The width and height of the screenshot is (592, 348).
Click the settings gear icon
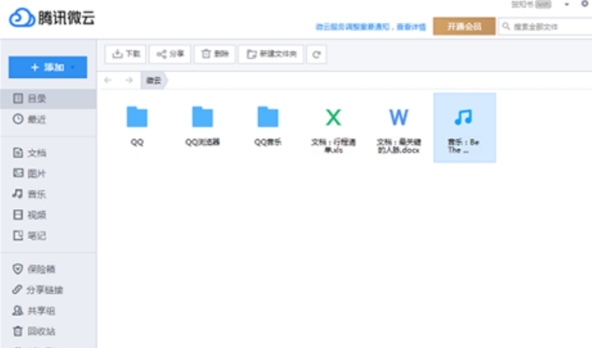584,3
